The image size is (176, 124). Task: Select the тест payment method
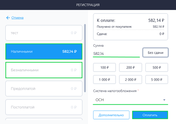coord(44,33)
